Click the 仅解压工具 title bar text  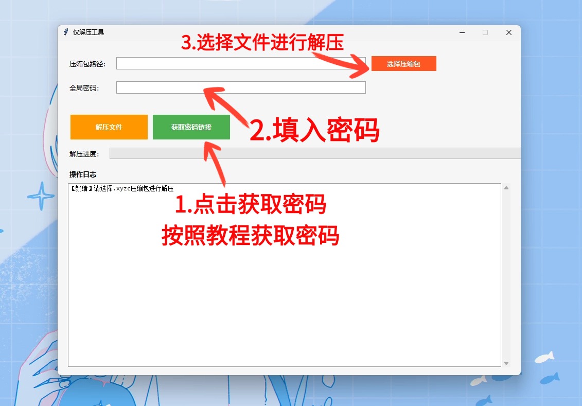click(x=89, y=32)
